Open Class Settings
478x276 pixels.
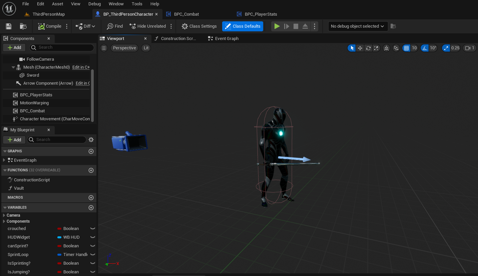tap(199, 26)
